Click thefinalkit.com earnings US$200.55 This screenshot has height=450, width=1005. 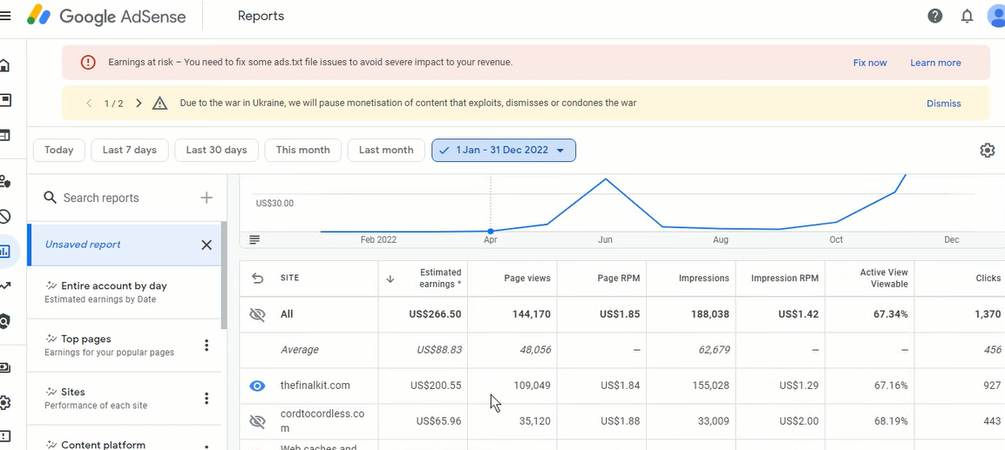click(436, 386)
